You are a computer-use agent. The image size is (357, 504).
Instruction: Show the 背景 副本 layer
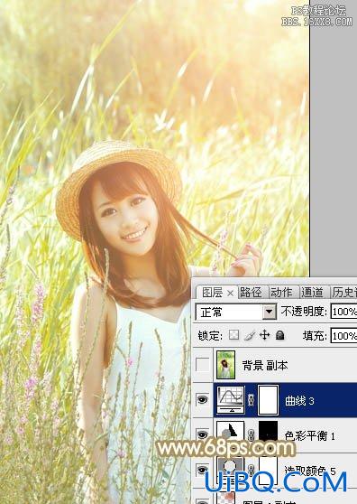[x=202, y=365]
